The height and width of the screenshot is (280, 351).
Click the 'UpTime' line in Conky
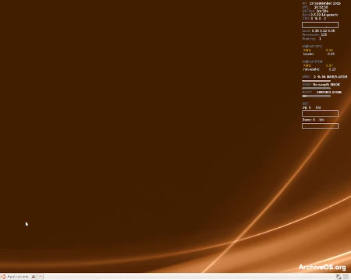pos(315,11)
